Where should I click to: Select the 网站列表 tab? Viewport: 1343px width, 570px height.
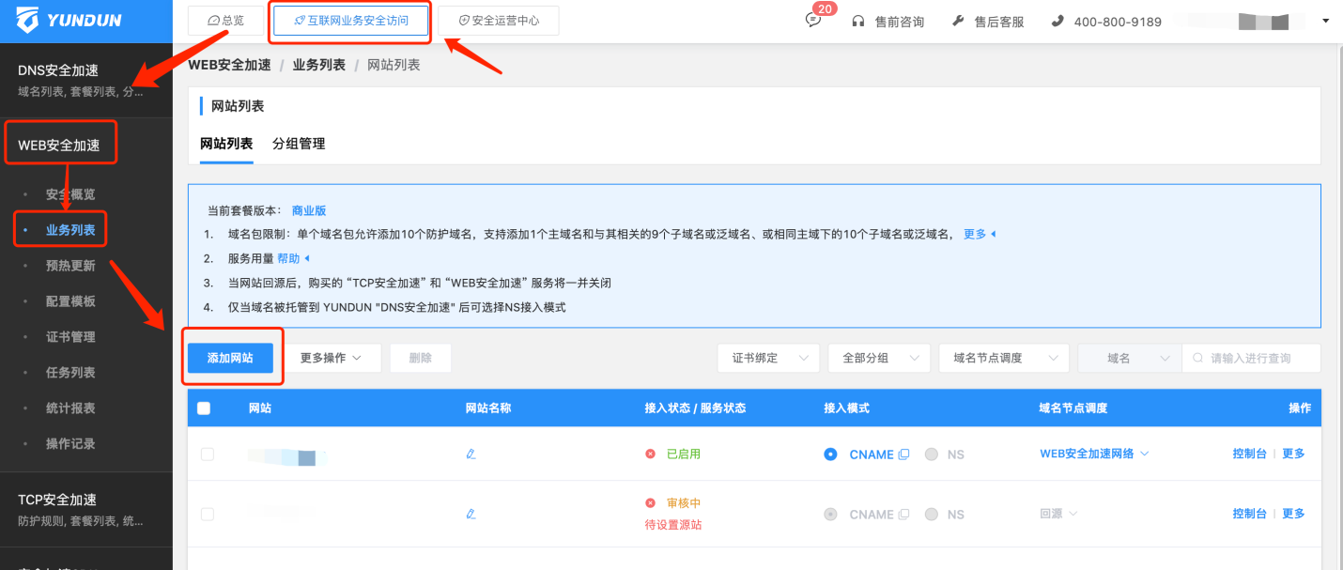[226, 144]
